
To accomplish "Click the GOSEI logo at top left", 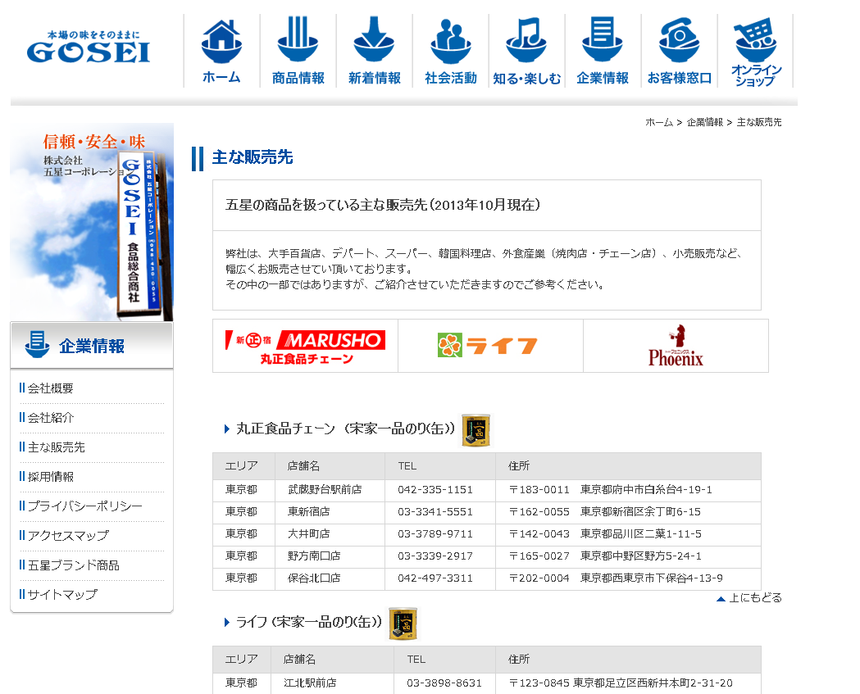I will (89, 48).
